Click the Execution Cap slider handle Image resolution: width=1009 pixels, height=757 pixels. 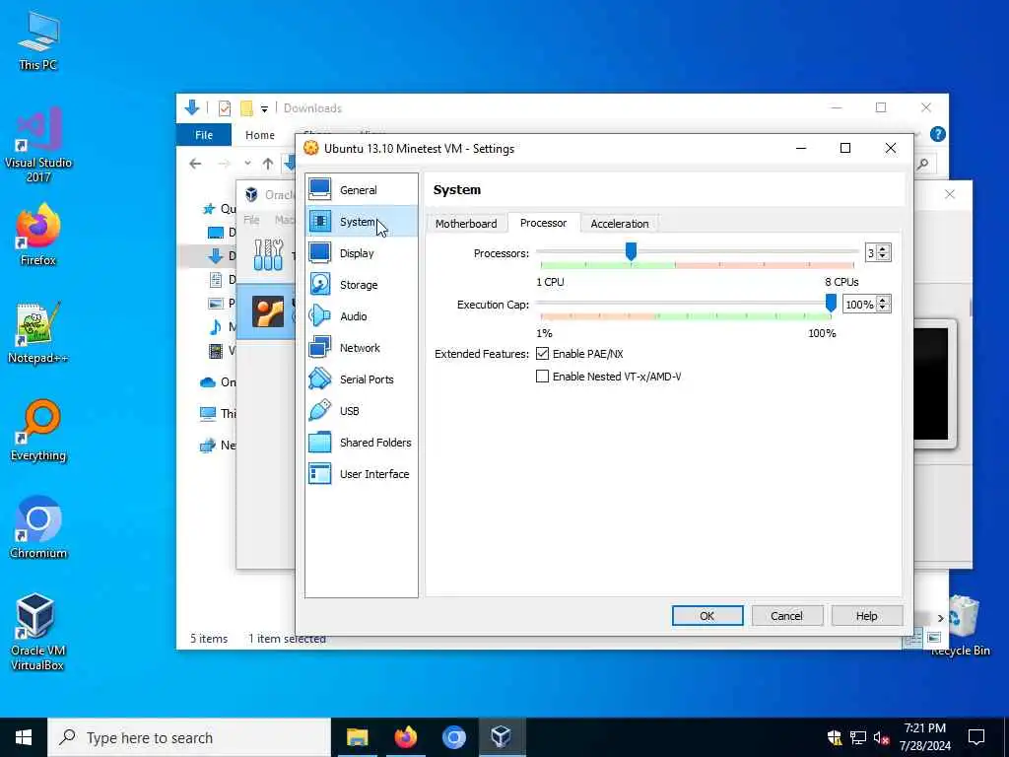pos(831,303)
